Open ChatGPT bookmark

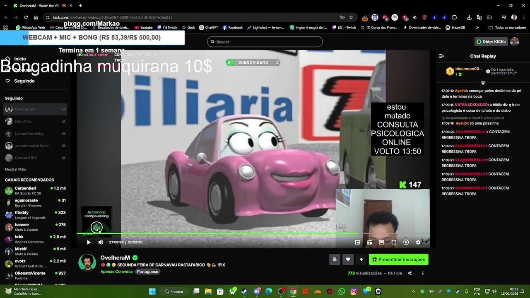tap(208, 28)
